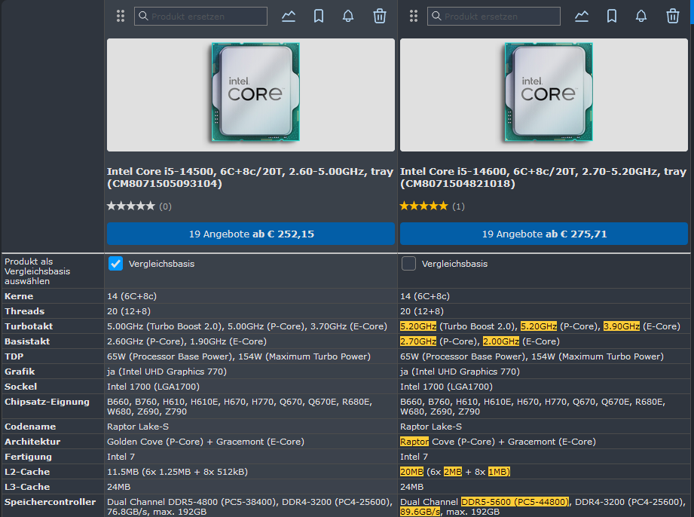
Task: Click the 'Basistakt' row label
Action: [27, 341]
